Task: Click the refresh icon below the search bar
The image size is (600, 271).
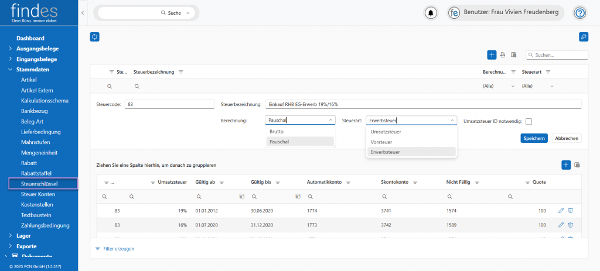Action: pyautogui.click(x=94, y=37)
